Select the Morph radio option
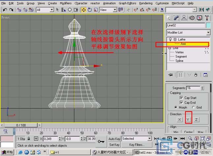 (x=176, y=107)
